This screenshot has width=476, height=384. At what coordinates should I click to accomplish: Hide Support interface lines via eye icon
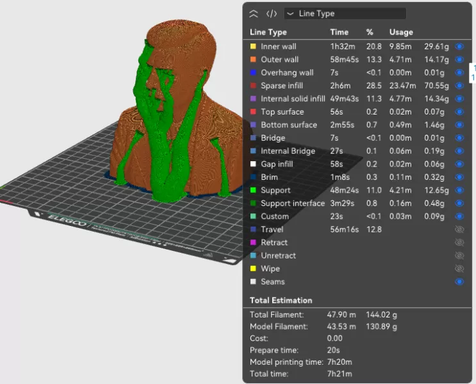coord(459,204)
